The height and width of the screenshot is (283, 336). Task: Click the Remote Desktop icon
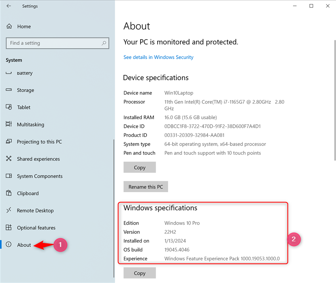tap(9, 210)
